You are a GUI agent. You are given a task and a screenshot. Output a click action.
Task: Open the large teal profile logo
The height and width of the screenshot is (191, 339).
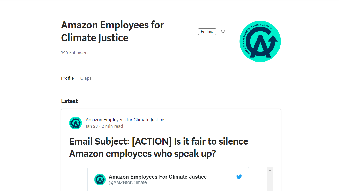260,41
